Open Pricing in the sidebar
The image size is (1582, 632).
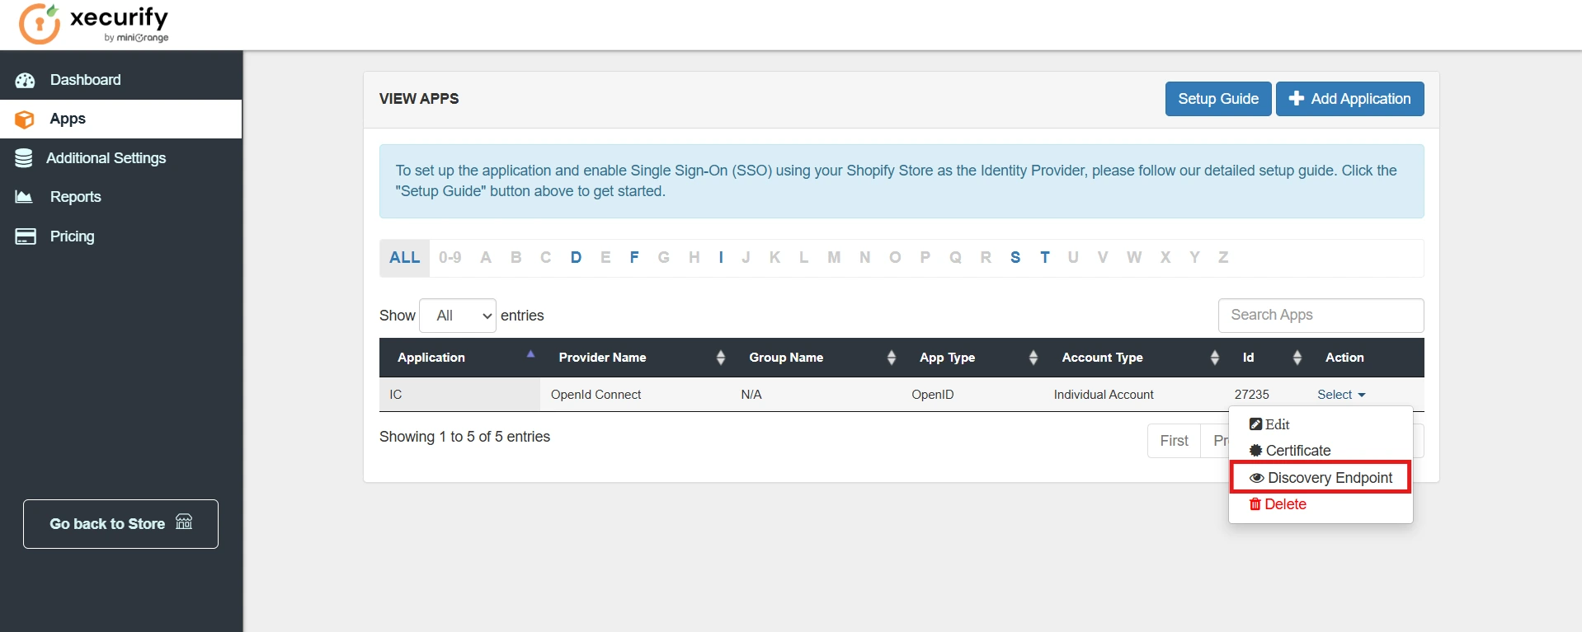click(121, 236)
